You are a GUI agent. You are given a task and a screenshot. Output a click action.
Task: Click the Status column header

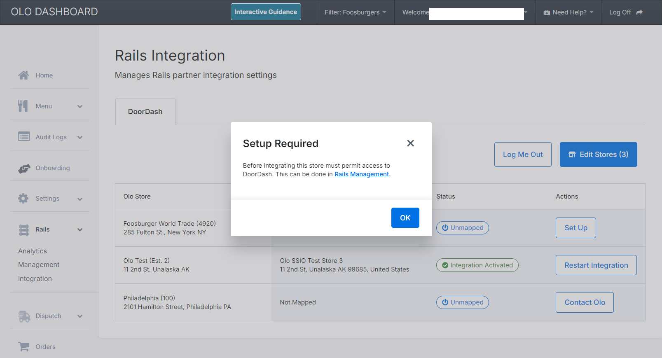446,197
